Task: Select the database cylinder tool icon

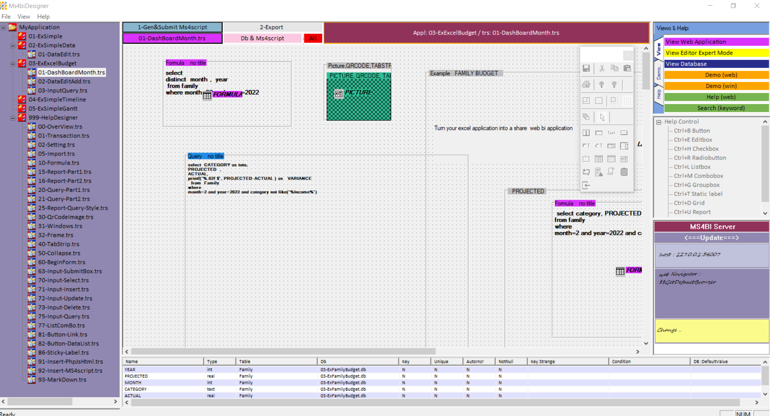Action: pos(624,172)
